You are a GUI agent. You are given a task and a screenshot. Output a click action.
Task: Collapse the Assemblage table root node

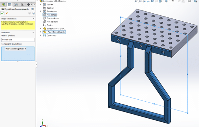pyautogui.click(x=37, y=1)
